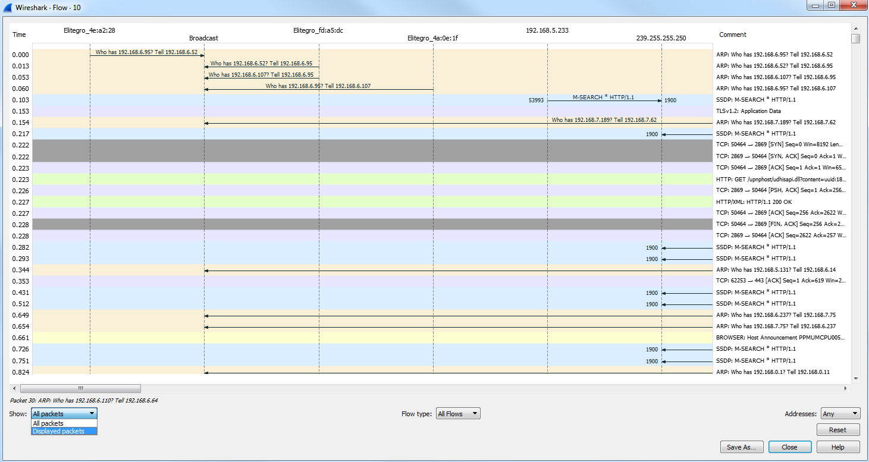Click the horizontal scrollbar right arrow
The width and height of the screenshot is (869, 462).
(x=846, y=388)
